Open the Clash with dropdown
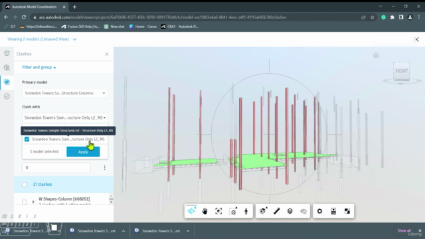The width and height of the screenshot is (425, 239). click(x=65, y=118)
